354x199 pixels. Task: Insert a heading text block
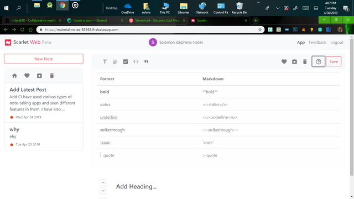pos(105,61)
